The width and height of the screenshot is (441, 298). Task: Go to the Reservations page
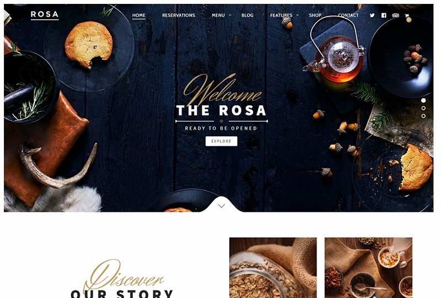click(179, 15)
